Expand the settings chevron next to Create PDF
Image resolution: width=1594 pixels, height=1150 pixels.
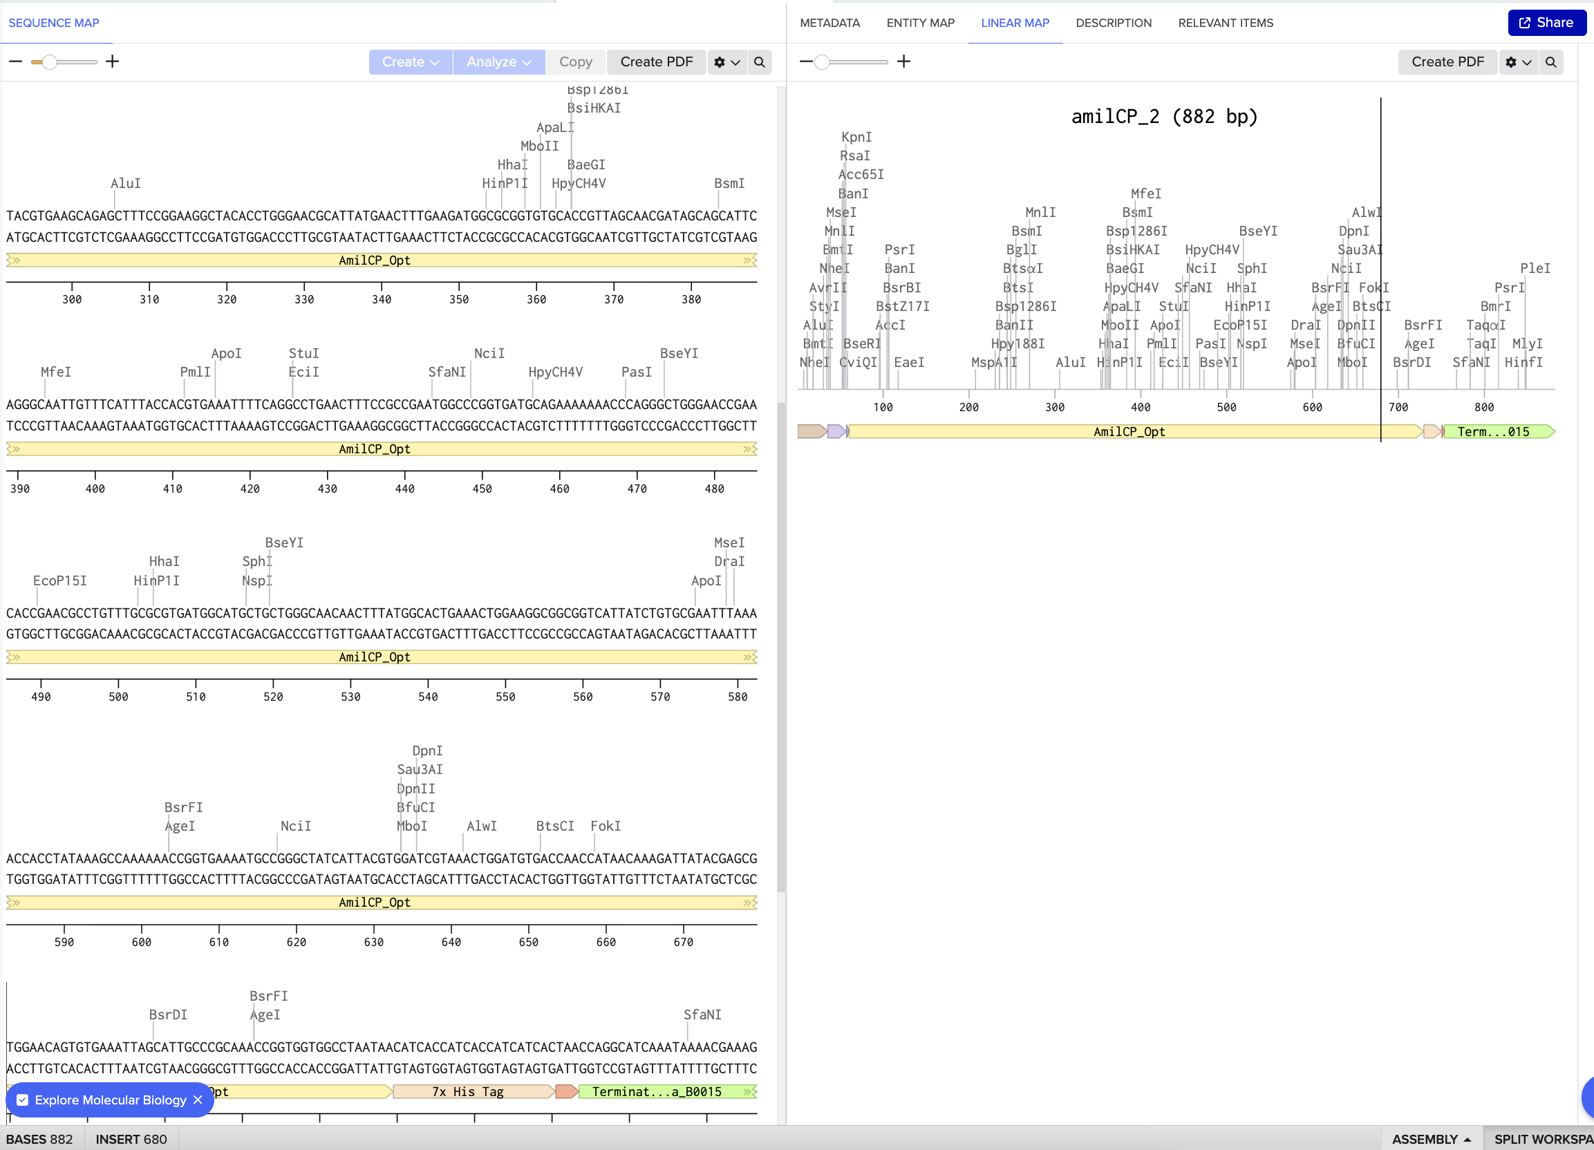[735, 62]
